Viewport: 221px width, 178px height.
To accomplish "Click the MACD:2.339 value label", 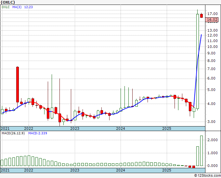I will click(38, 133).
